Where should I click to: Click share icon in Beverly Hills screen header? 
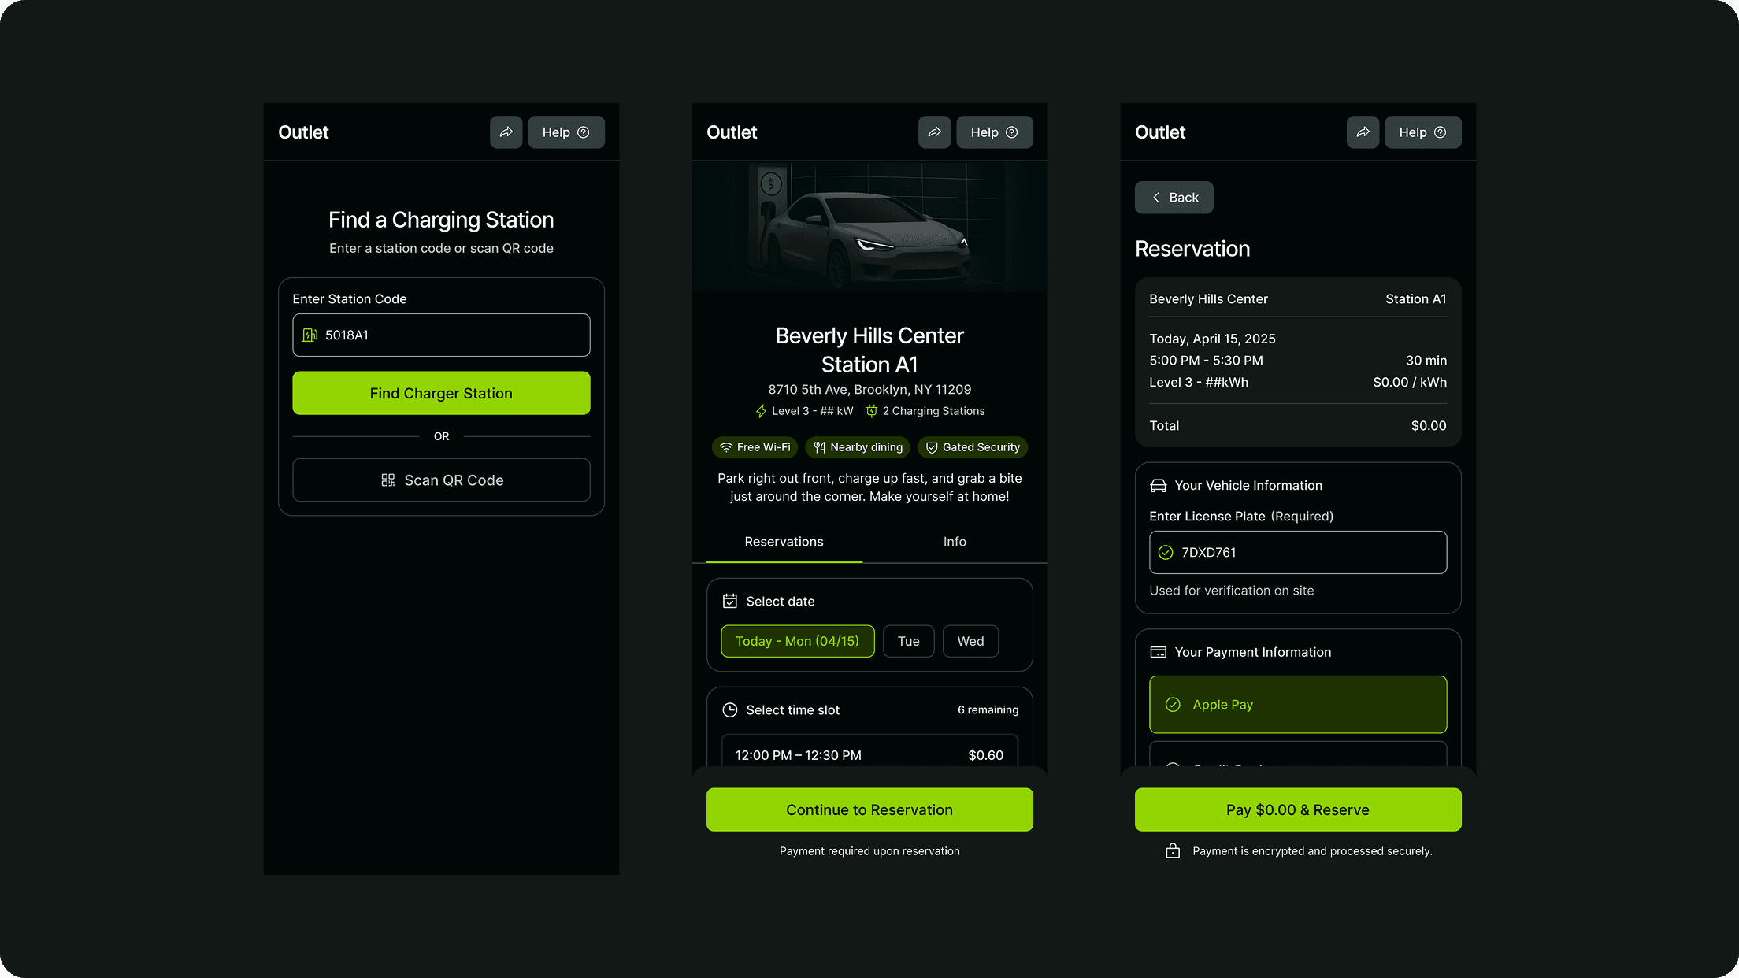point(934,132)
